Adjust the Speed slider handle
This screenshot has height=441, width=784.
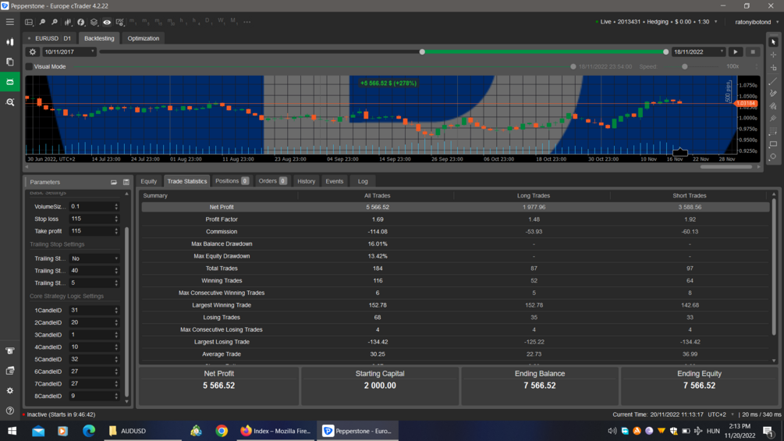[x=684, y=66]
